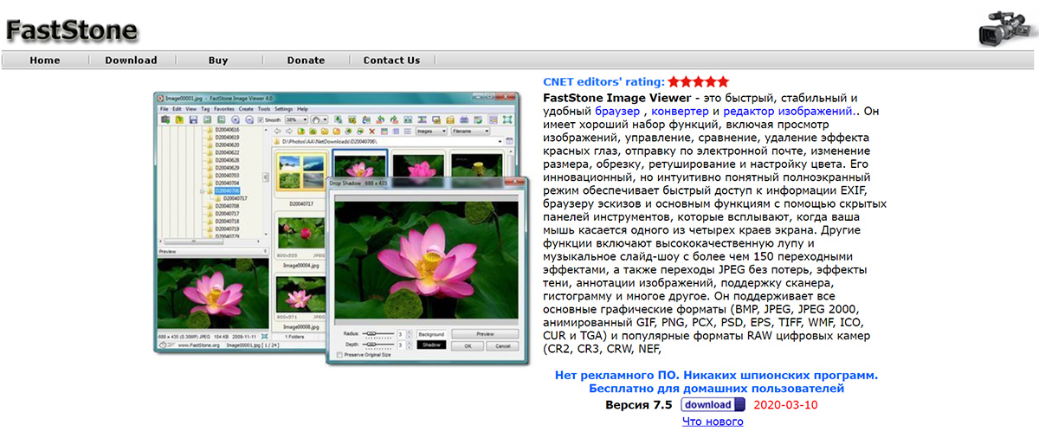Open the 'Что нового' link
This screenshot has width=1039, height=438.
coord(713,422)
